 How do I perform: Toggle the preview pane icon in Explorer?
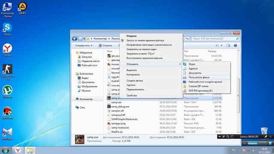tap(228, 45)
